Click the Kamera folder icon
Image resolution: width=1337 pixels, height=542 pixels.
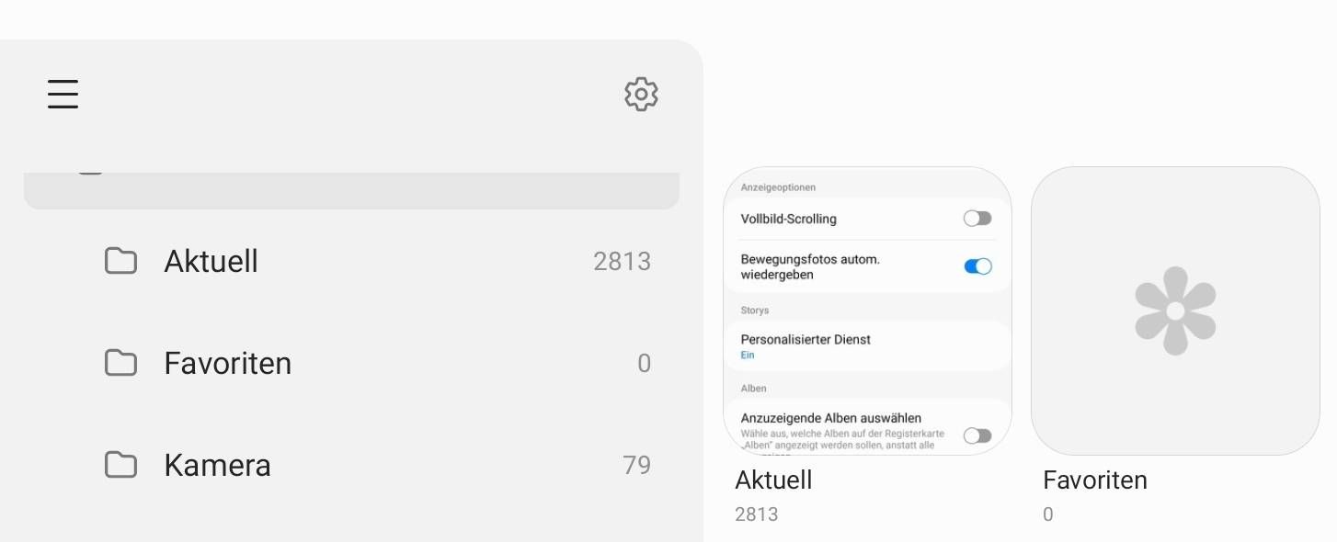[120, 465]
